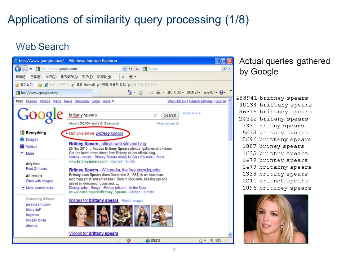Click the Home page icon
Viewport: 346px width, 259px height.
click(x=130, y=92)
